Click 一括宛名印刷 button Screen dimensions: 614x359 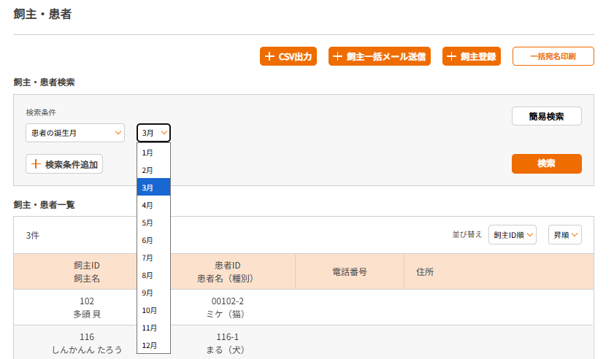coord(553,56)
